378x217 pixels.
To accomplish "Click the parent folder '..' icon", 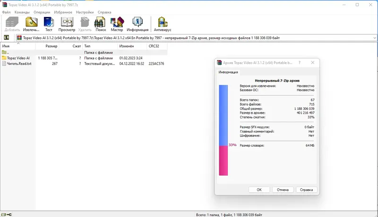I will (4, 52).
